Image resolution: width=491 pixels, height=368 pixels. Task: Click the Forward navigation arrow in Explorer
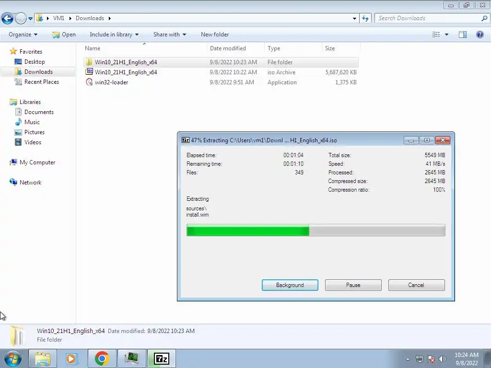(21, 18)
